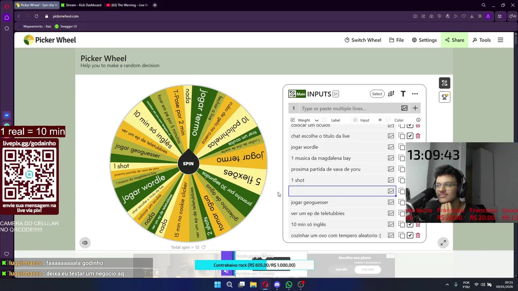Viewport: 518px width, 291px height.
Task: Click image icon for 'jogar wordle'
Action: 391,147
